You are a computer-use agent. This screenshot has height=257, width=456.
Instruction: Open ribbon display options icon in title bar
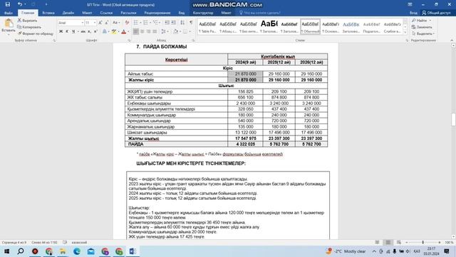tap(410, 4)
